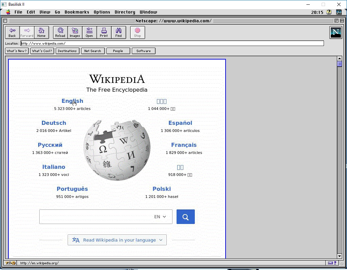Open the Deutsch Wikipedia link
Image resolution: width=347 pixels, height=270 pixels.
coord(54,123)
